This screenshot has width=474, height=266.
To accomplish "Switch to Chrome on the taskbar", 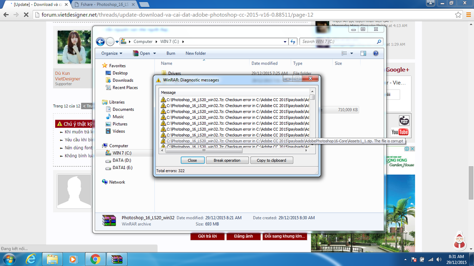I will point(95,260).
